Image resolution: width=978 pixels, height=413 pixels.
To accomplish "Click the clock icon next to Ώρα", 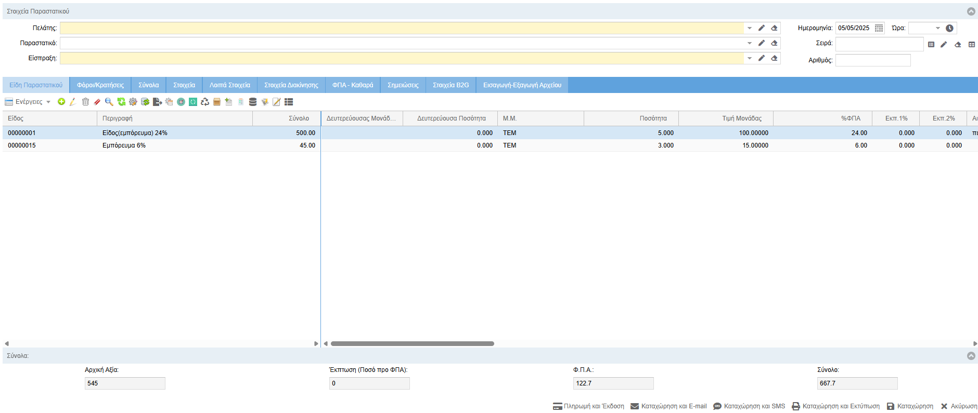I will (949, 28).
